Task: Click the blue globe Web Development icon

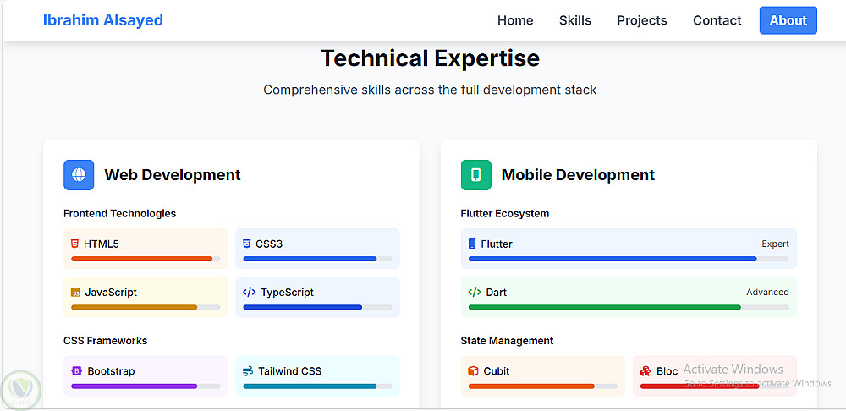Action: 79,175
